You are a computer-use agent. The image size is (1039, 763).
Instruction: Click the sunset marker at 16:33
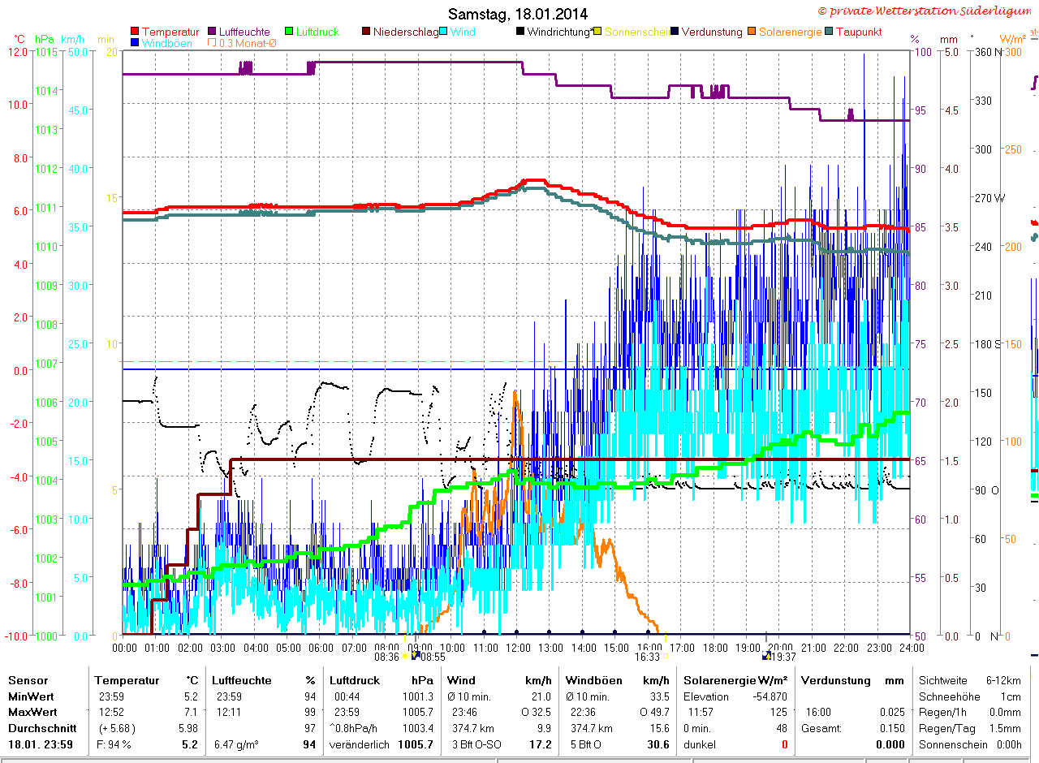[666, 656]
